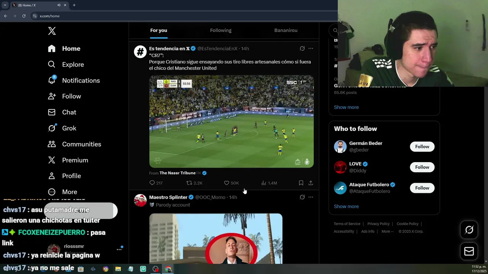Click Grok icon on Maestro Splinter tweet
This screenshot has width=488, height=274.
(x=302, y=197)
